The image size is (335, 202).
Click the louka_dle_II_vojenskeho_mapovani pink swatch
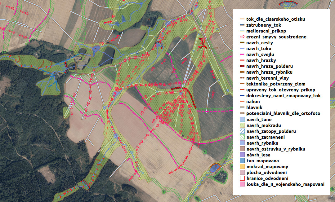(x=242, y=184)
